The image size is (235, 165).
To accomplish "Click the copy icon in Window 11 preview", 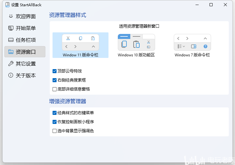I will (x=81, y=38).
